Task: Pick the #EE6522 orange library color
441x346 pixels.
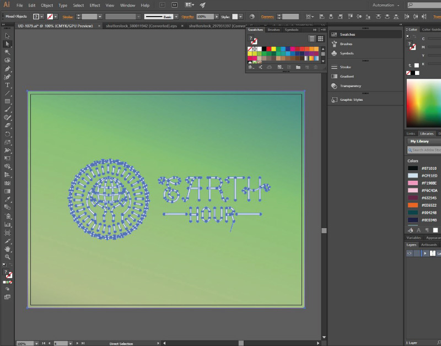Action: pyautogui.click(x=412, y=205)
